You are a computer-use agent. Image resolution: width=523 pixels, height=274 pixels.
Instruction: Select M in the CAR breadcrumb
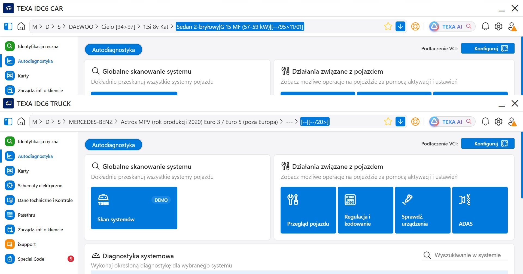point(35,27)
